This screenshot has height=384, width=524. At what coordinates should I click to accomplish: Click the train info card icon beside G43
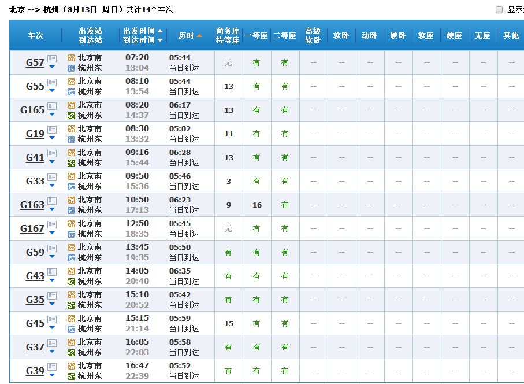pyautogui.click(x=51, y=273)
